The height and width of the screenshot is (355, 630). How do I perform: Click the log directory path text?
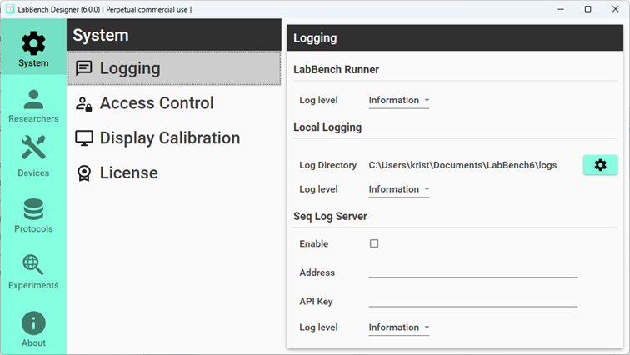point(462,165)
